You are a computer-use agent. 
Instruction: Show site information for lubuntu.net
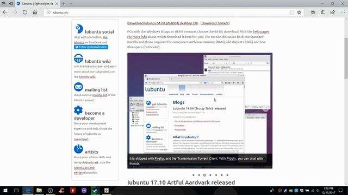pyautogui.click(x=48, y=12)
